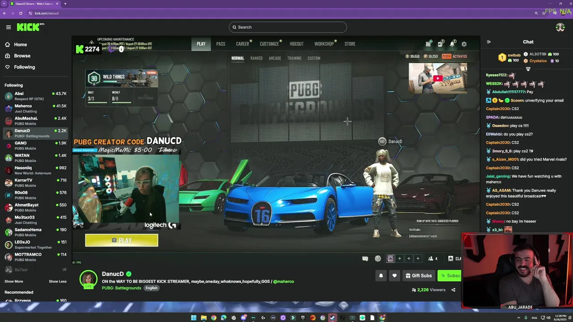Viewport: 573px width, 322px height.
Task: Open WATAN channel in the Following list
Action: click(36, 158)
